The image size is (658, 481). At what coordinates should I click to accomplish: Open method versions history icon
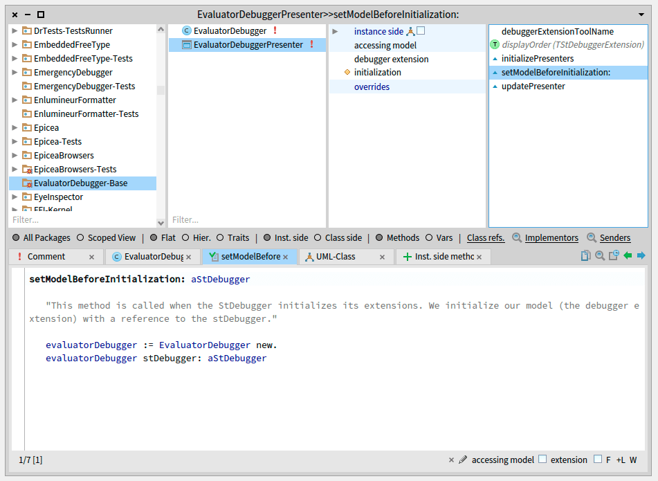click(x=614, y=256)
